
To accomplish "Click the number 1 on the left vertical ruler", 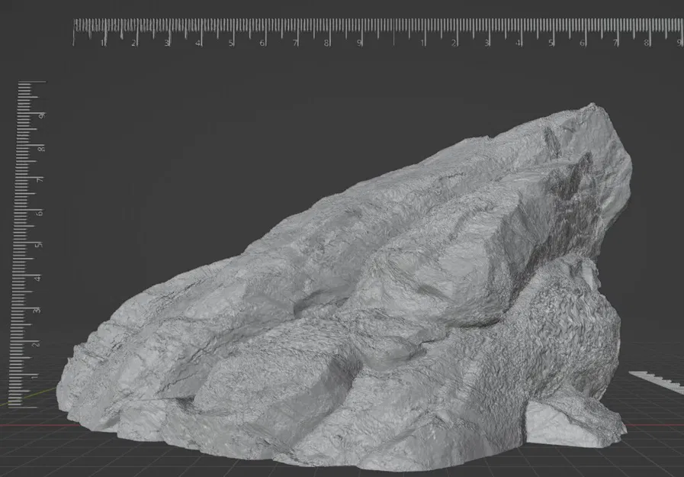I will (34, 377).
